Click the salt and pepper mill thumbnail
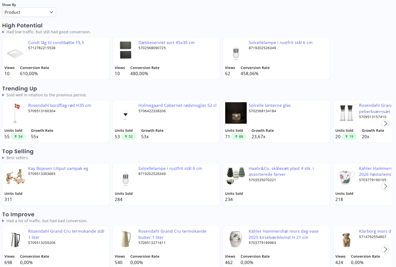 [x=346, y=113]
